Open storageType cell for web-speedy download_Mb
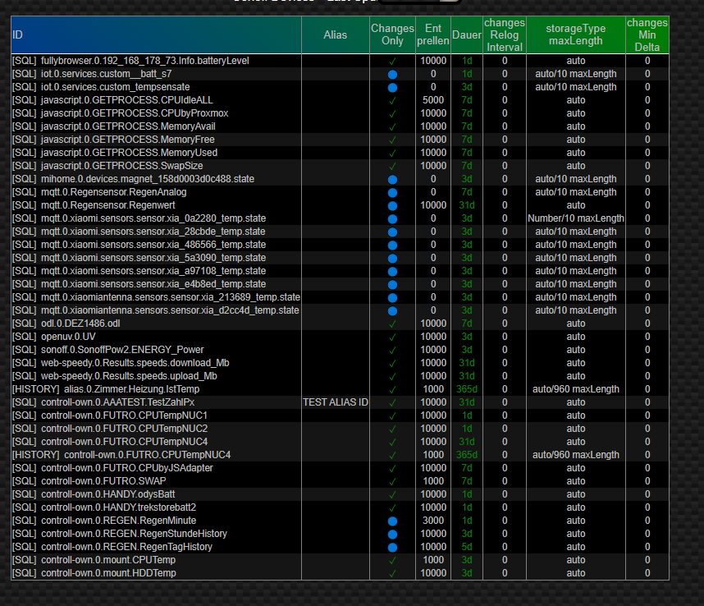704x606 pixels. pos(575,363)
